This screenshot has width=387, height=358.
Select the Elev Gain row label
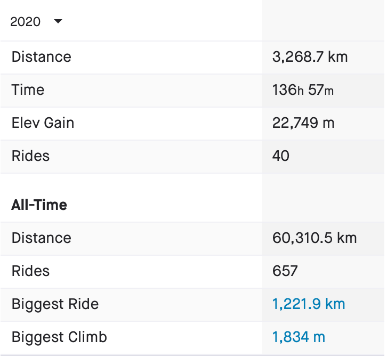pos(43,123)
